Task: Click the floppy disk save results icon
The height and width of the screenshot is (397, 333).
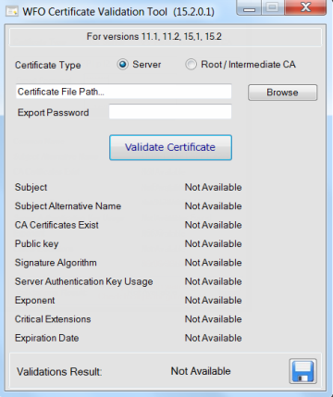Action: [x=302, y=371]
